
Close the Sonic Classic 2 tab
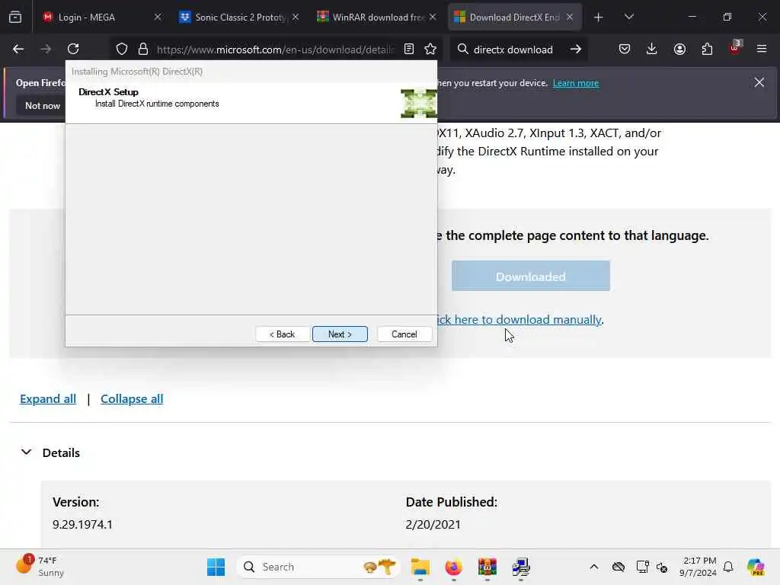pyautogui.click(x=296, y=17)
